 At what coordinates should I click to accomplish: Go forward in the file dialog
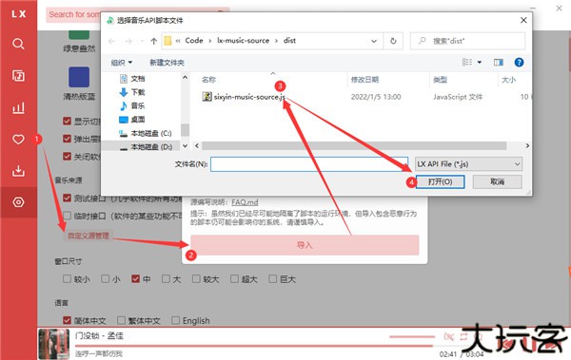(128, 41)
